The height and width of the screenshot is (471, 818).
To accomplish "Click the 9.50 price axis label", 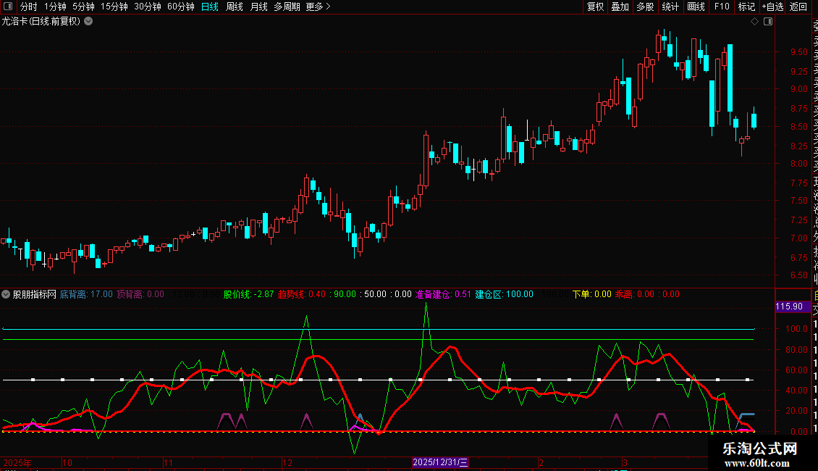I will pyautogui.click(x=798, y=52).
